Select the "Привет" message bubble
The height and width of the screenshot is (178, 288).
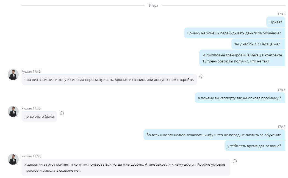click(x=276, y=22)
